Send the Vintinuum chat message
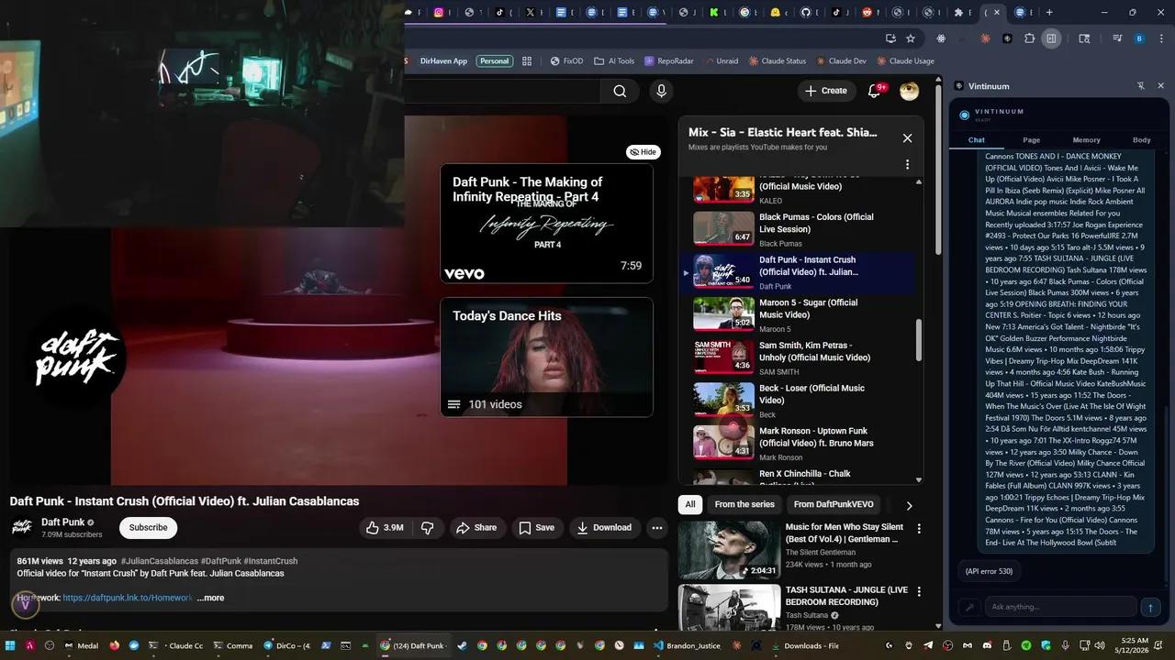This screenshot has width=1175, height=660. (1150, 607)
